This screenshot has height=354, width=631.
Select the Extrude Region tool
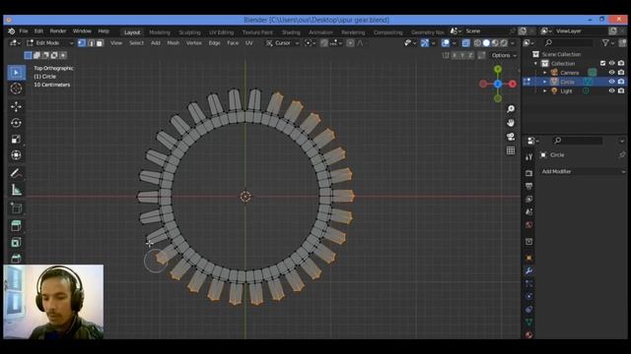coord(16,226)
